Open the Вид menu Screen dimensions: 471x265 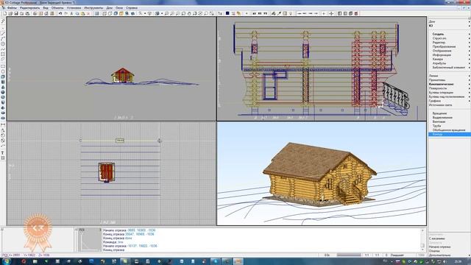[46, 8]
